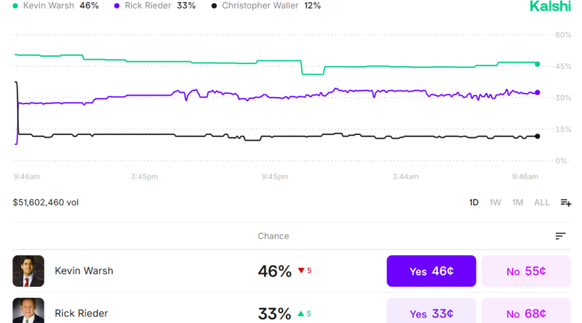This screenshot has width=582, height=323.
Task: Switch chart to 1W range
Action: point(495,203)
